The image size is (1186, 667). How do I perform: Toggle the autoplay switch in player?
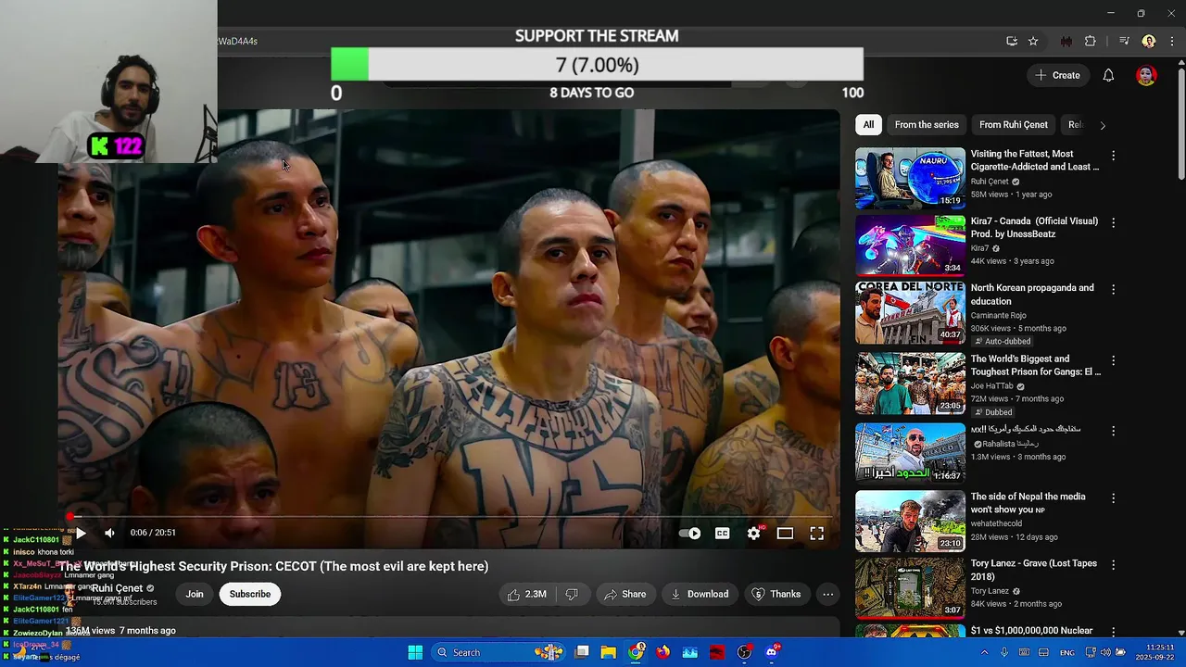click(x=690, y=533)
